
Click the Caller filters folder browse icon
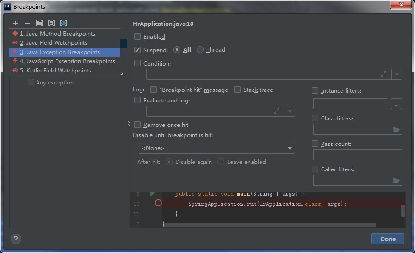point(396,180)
